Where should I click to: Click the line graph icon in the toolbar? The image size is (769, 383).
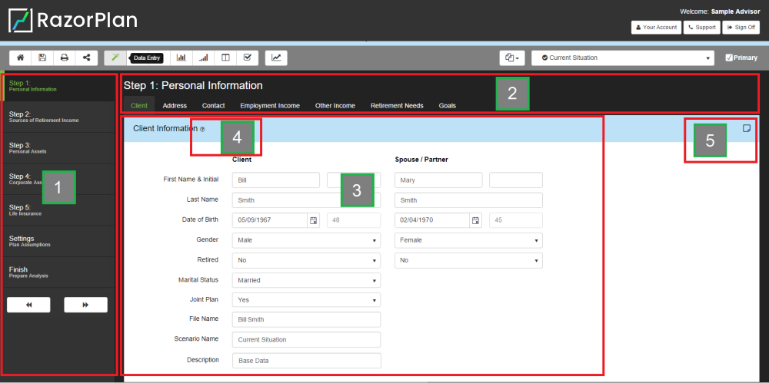click(x=276, y=58)
